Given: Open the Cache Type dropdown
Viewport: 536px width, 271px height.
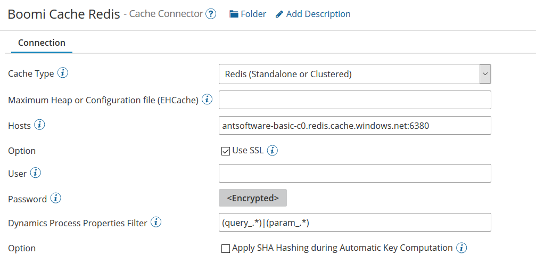Looking at the screenshot, I should point(354,74).
